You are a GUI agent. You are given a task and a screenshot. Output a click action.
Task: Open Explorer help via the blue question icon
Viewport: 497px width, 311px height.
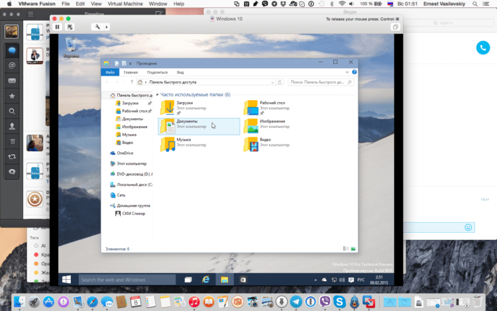pos(355,72)
